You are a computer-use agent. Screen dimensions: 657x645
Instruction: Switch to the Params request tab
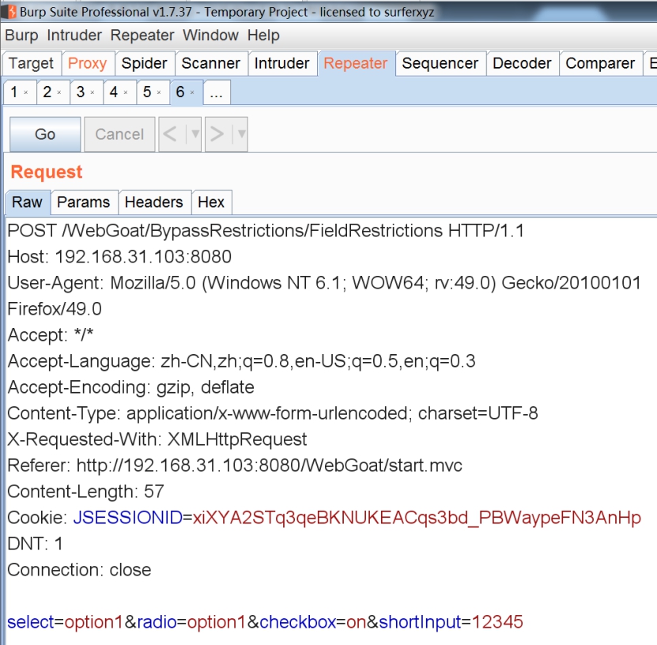click(83, 202)
